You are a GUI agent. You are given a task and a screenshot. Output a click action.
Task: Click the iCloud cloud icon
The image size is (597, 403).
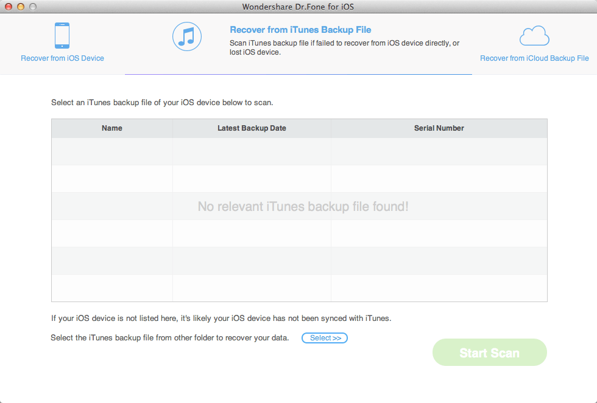tap(534, 36)
